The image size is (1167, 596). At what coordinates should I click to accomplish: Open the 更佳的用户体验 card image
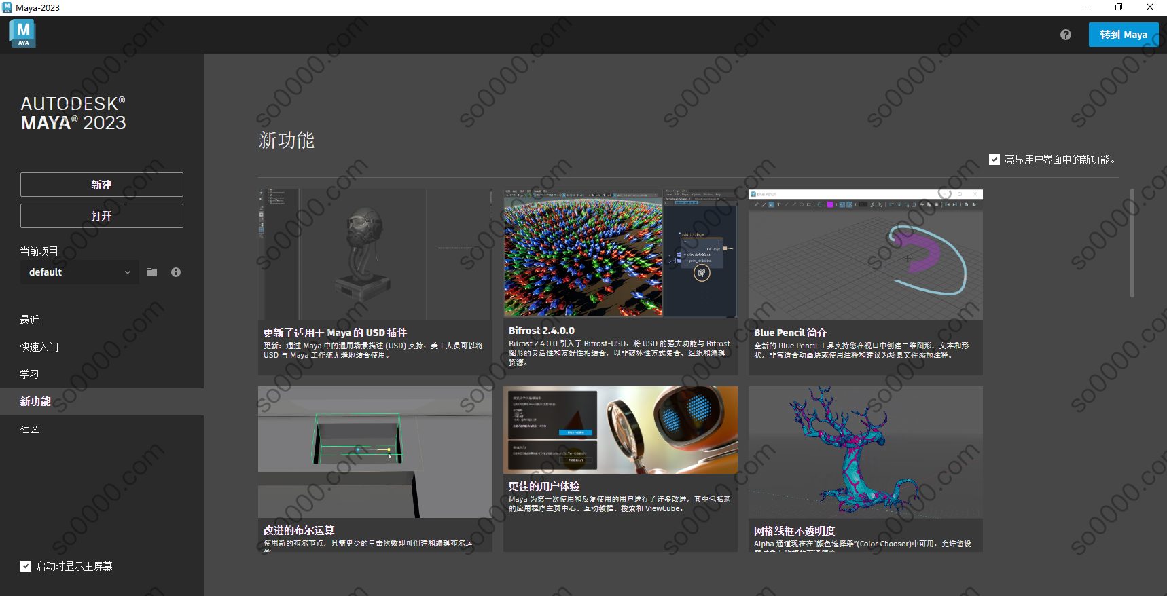pos(620,430)
